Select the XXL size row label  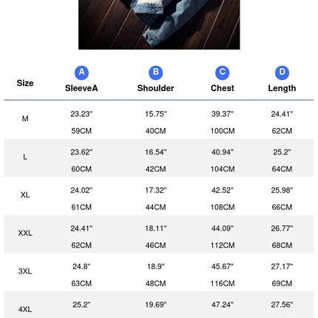[25, 233]
